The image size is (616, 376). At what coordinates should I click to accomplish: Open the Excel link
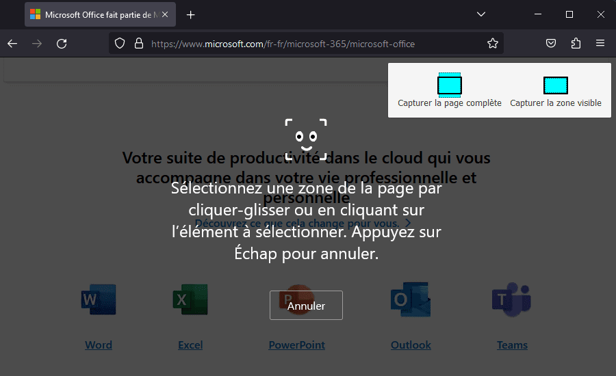click(190, 345)
